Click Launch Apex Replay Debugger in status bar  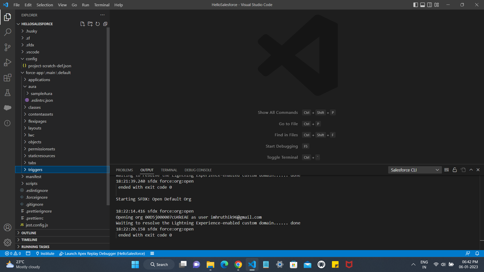pyautogui.click(x=102, y=254)
